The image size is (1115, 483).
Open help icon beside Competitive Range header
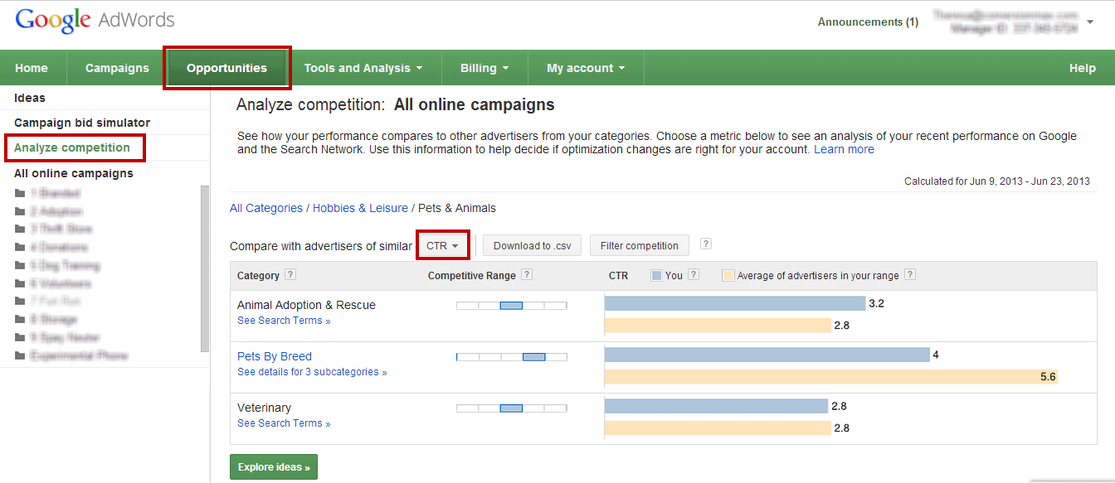pos(527,275)
